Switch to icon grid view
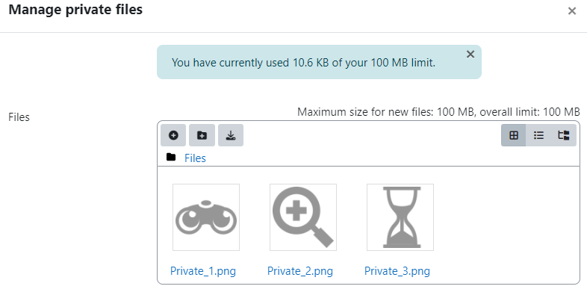This screenshot has width=587, height=295. (514, 135)
